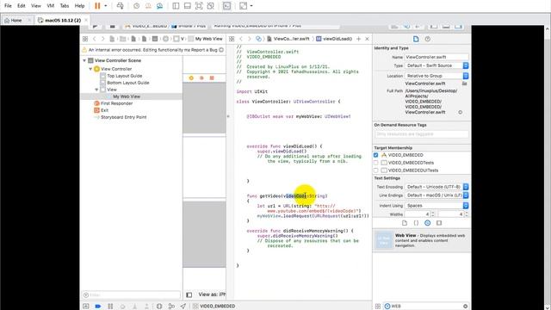Viewport: 551px width, 310px height.
Task: Click the assistant mode linked rings icon
Action: tap(258, 39)
